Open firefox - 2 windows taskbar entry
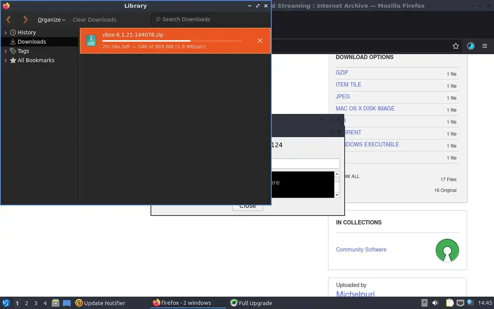Image resolution: width=494 pixels, height=309 pixels. tap(188, 303)
